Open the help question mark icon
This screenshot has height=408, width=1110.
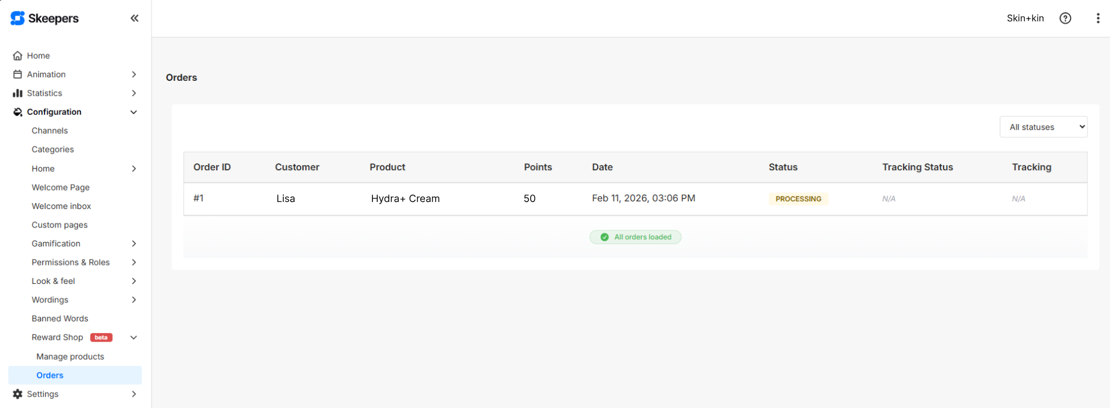1065,18
